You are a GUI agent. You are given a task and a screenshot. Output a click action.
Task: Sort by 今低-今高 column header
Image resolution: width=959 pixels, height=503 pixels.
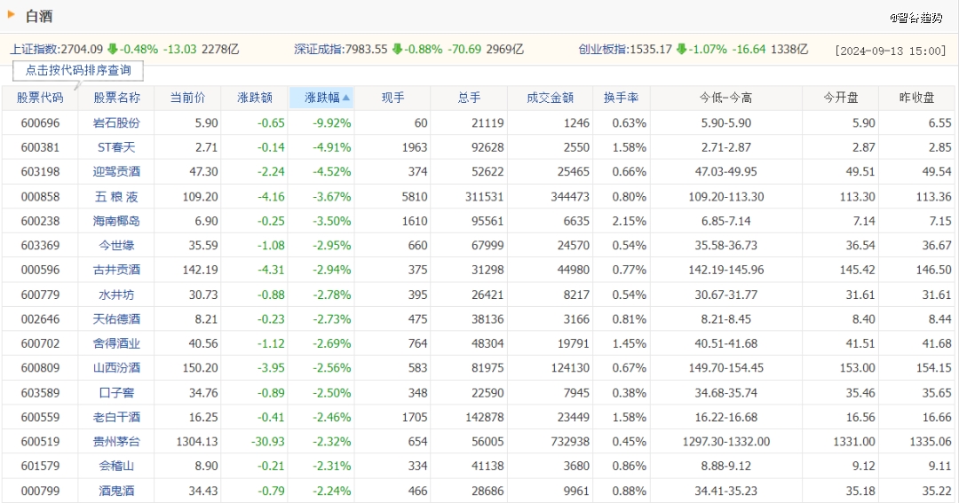(726, 98)
